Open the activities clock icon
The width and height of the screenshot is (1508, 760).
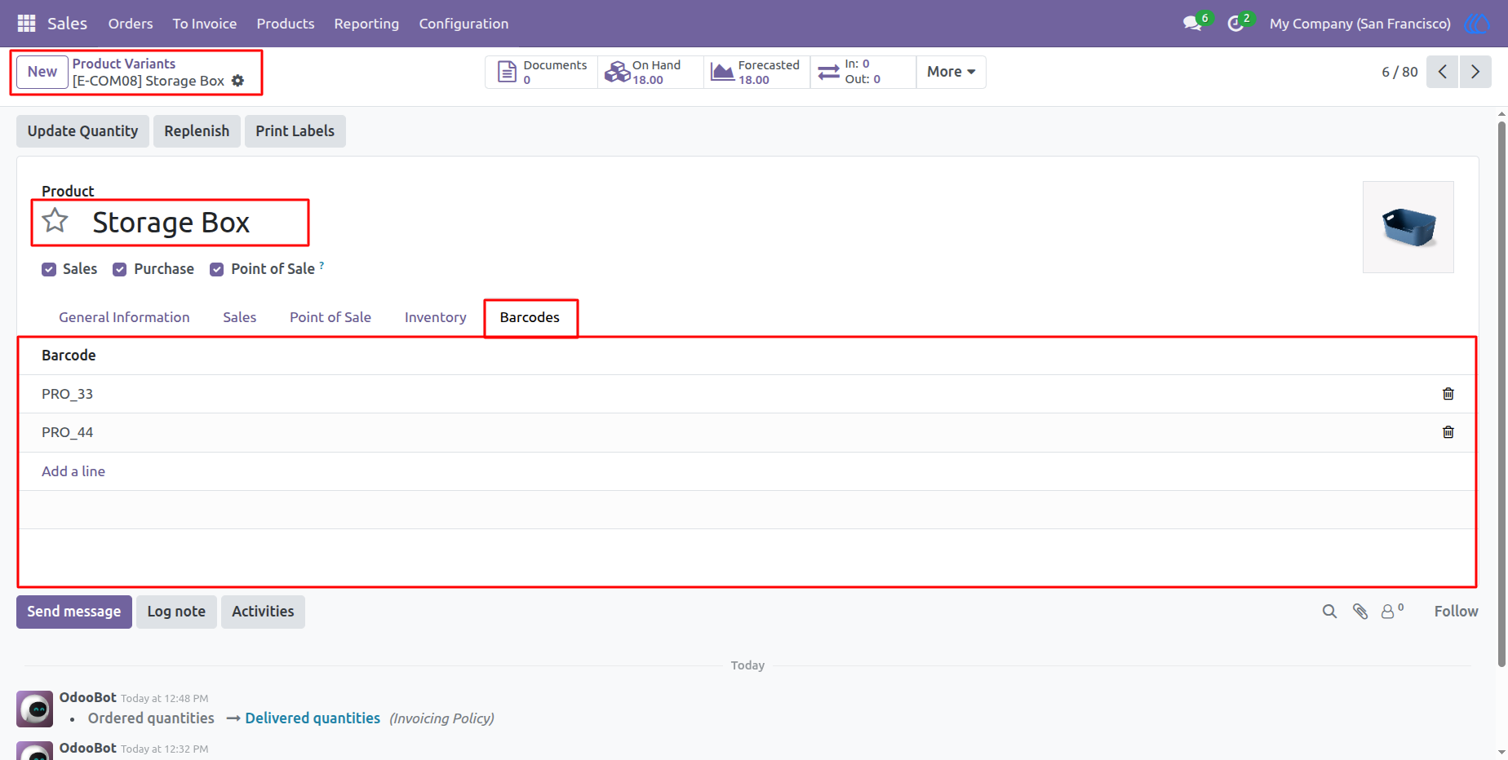point(1235,24)
